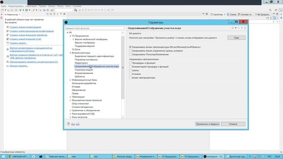The width and height of the screenshot is (283, 159).
Task: Click the settings tree vertical scrollbar thumb
Action: (123, 67)
